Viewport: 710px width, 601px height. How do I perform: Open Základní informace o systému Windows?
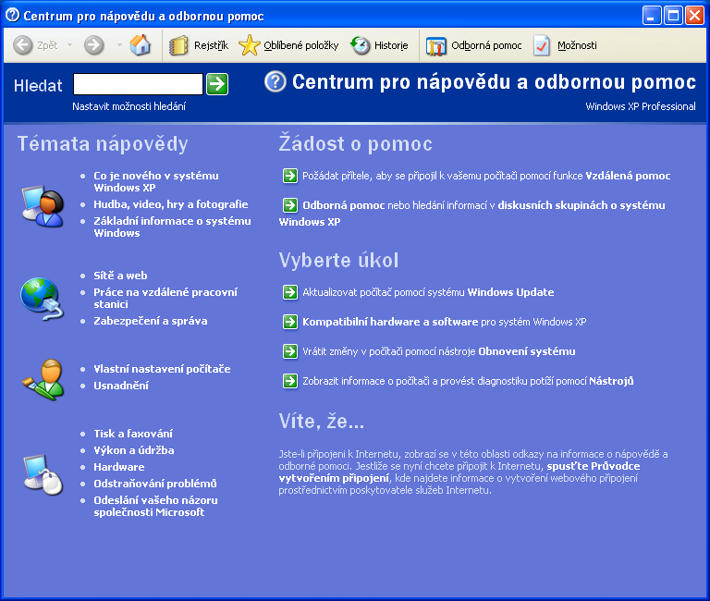point(172,227)
